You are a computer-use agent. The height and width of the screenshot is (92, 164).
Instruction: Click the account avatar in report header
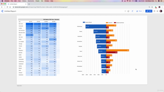161,11
